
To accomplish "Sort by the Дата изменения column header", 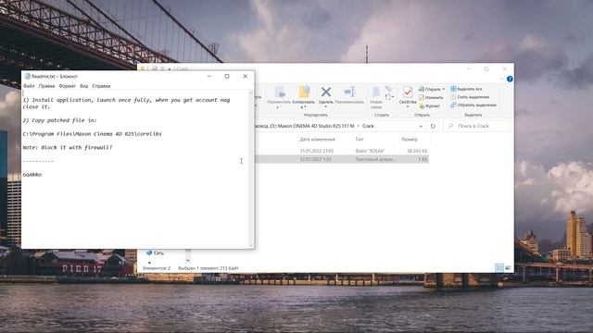I will (x=317, y=140).
